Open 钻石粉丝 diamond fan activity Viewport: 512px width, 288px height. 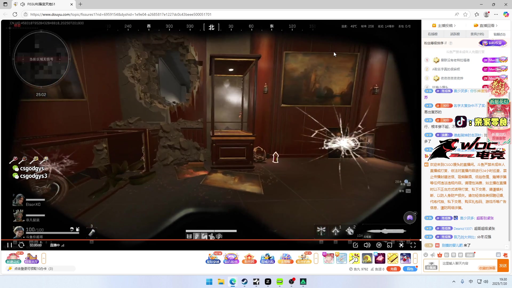click(231, 258)
